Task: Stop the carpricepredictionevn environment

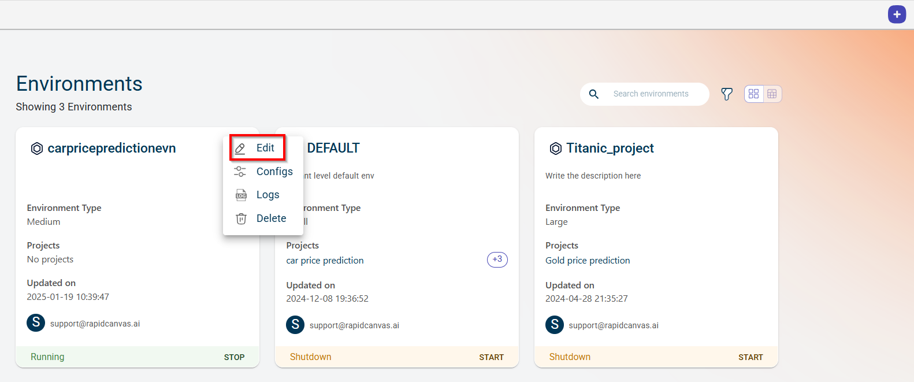Action: (234, 357)
